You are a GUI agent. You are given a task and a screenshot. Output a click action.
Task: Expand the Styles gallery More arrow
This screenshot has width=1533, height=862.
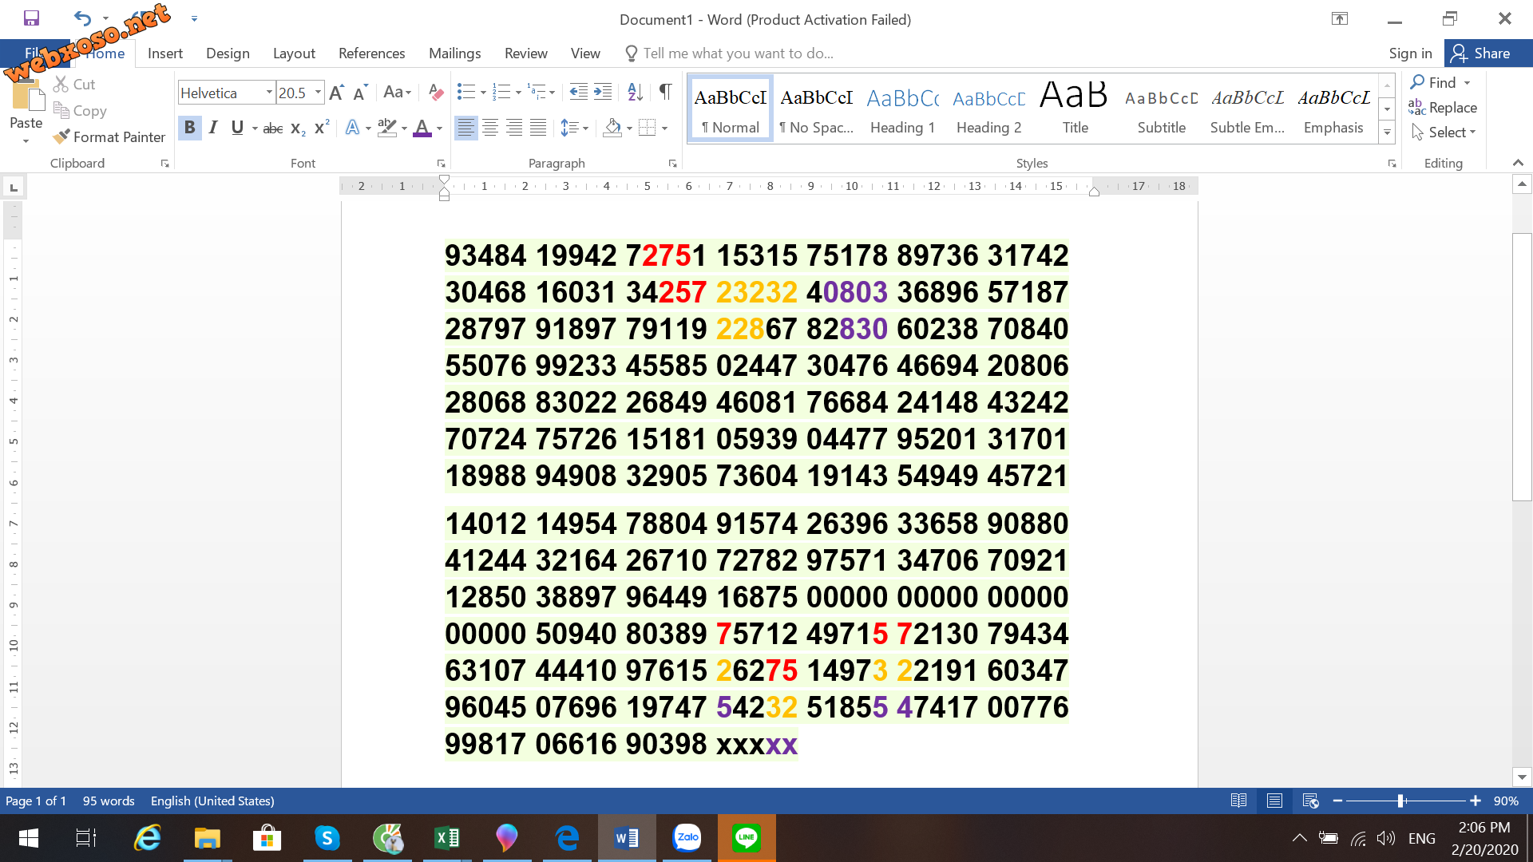1387,133
